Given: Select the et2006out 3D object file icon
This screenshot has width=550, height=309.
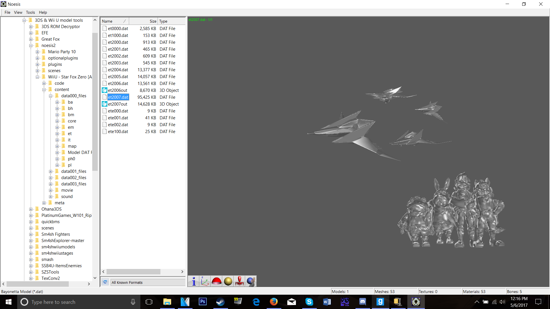Looking at the screenshot, I should pos(105,90).
